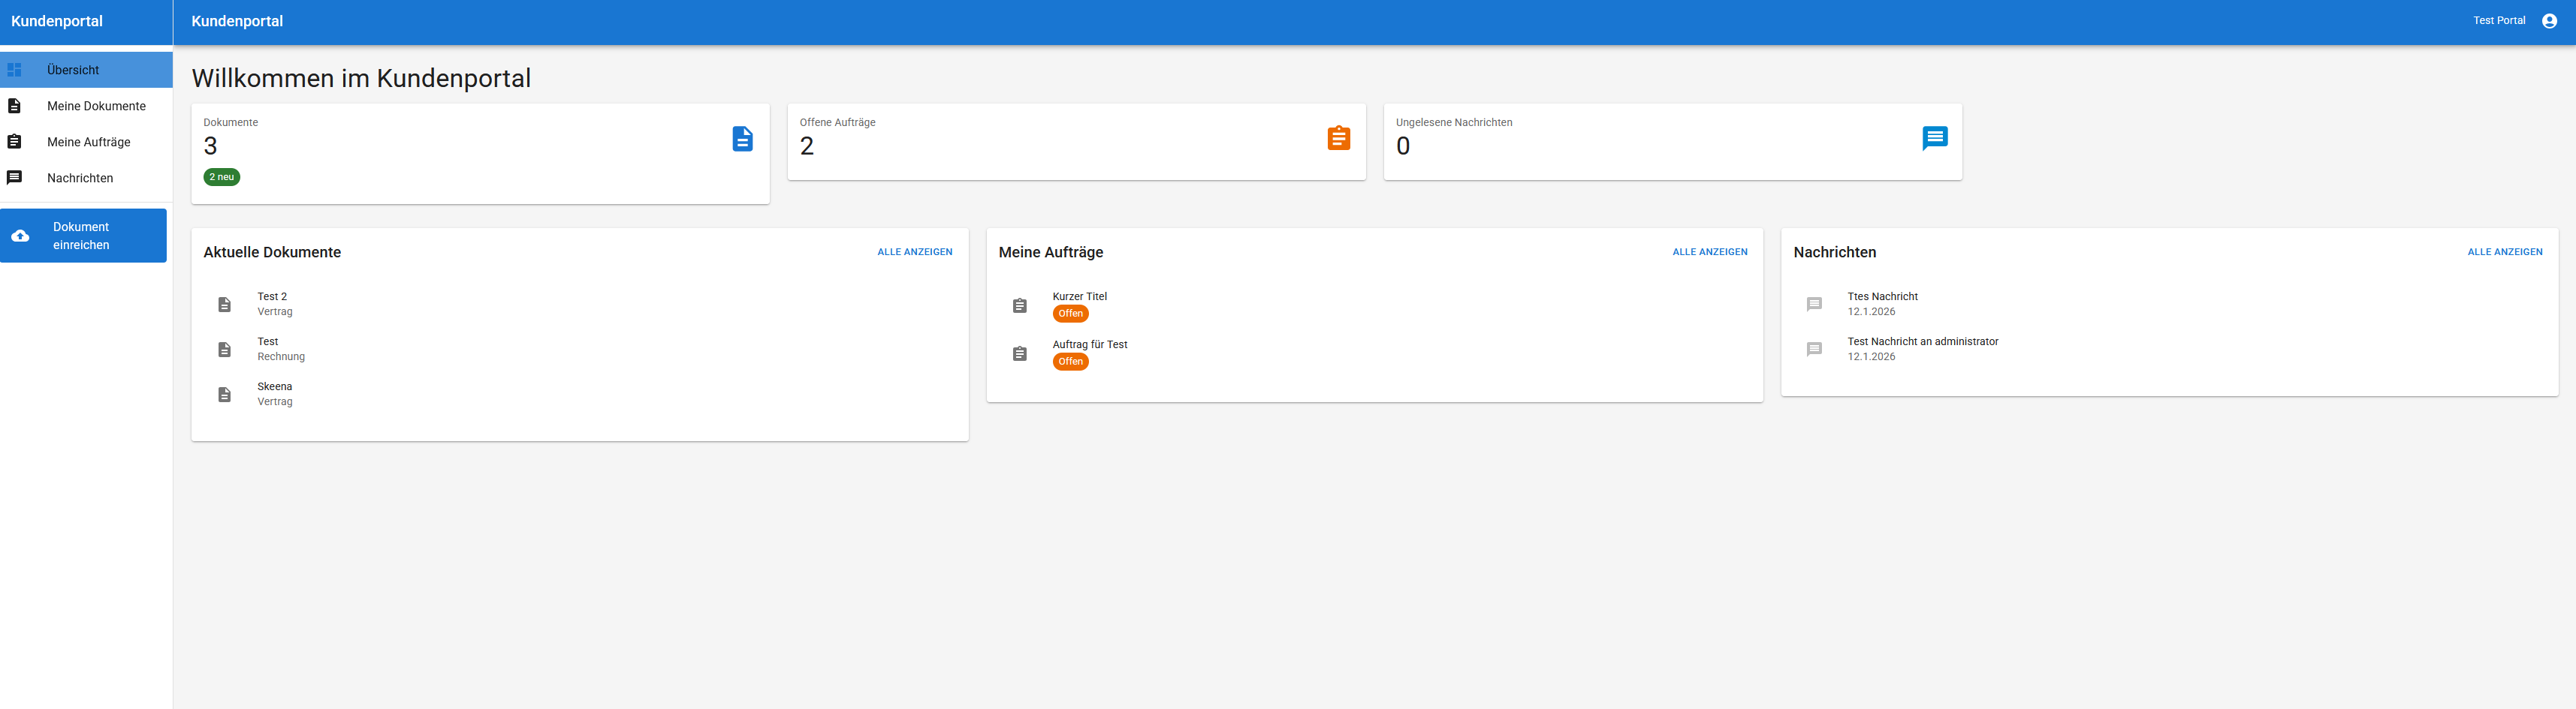Click the orange clipboard icon in Offene Aufträge

(1338, 139)
